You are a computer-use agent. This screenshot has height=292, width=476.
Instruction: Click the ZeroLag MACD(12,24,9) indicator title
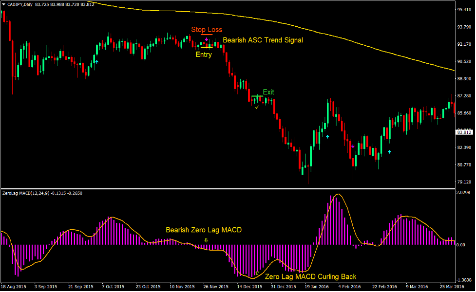26,193
